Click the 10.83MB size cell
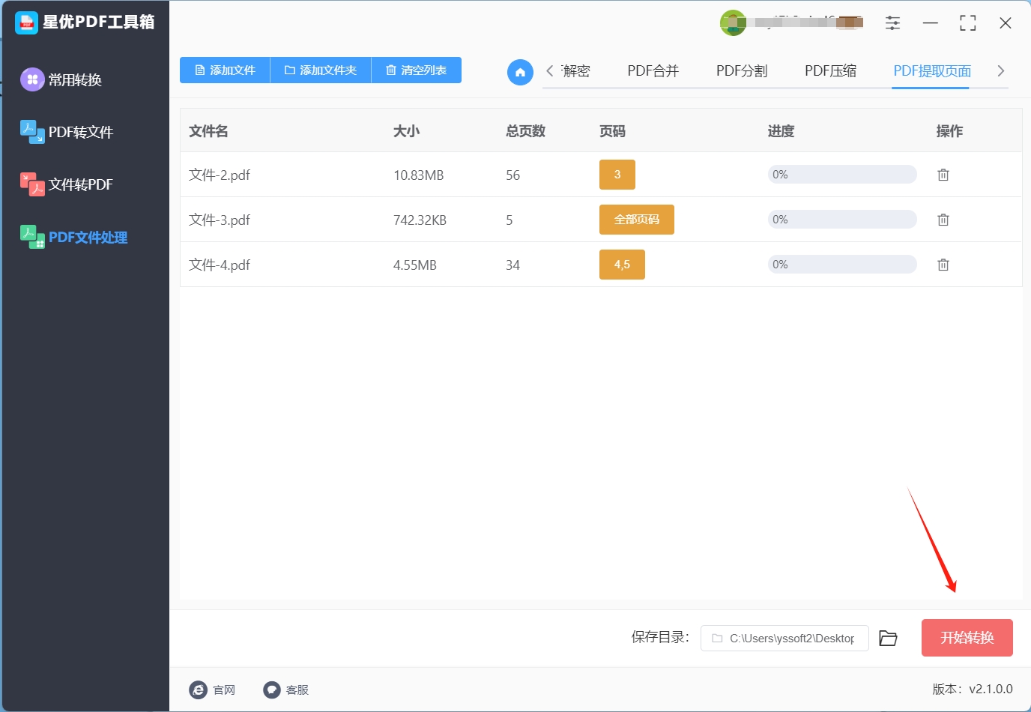Viewport: 1031px width, 712px height. point(418,175)
